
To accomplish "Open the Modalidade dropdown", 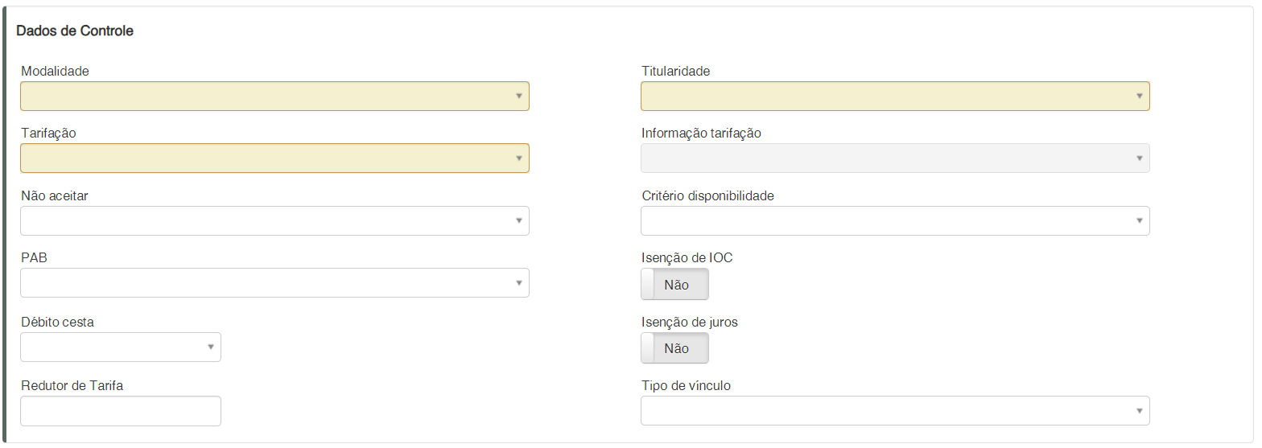I will coord(274,96).
